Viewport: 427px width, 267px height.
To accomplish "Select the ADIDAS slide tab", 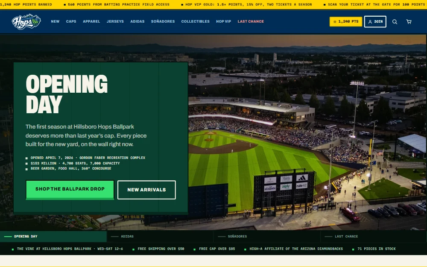I will coord(160,237).
